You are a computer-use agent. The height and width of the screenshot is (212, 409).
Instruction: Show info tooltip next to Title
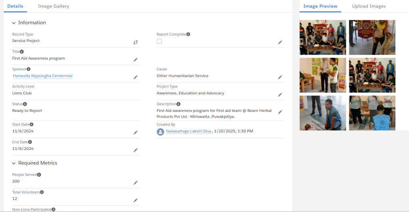22,52
